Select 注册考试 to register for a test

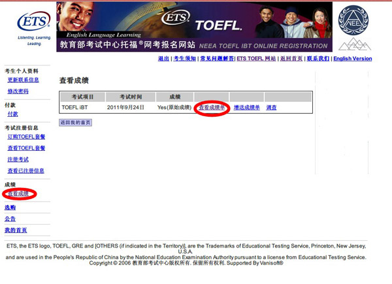[x=18, y=159]
